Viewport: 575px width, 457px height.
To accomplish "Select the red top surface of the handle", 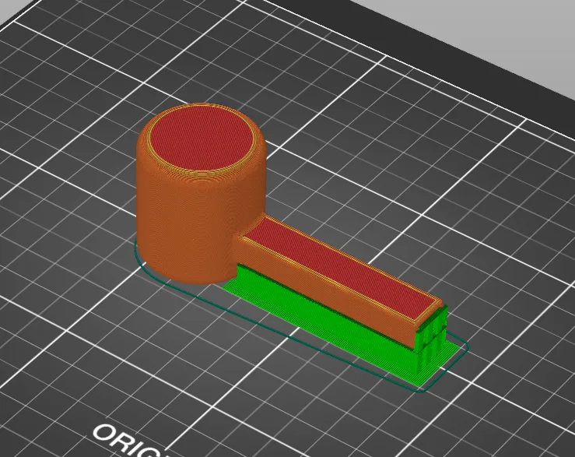I will (341, 269).
